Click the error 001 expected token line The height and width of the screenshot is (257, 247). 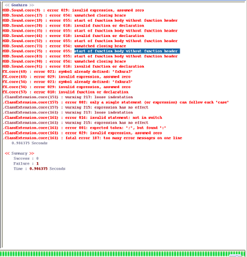pyautogui.click(x=85, y=128)
